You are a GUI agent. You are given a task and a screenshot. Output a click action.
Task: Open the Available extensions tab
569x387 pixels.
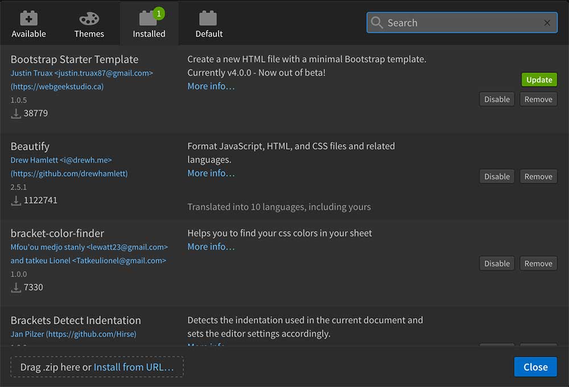tap(28, 25)
